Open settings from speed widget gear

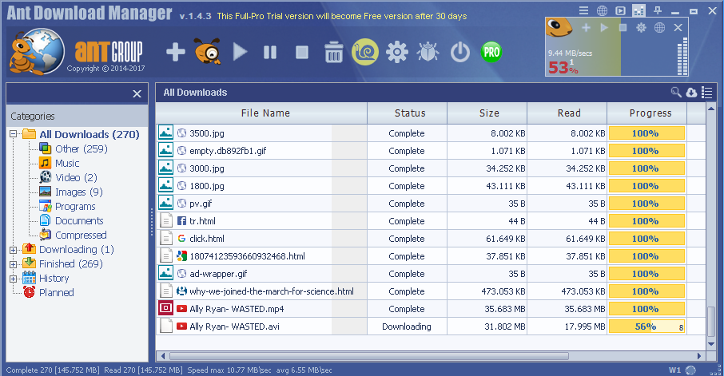point(642,28)
